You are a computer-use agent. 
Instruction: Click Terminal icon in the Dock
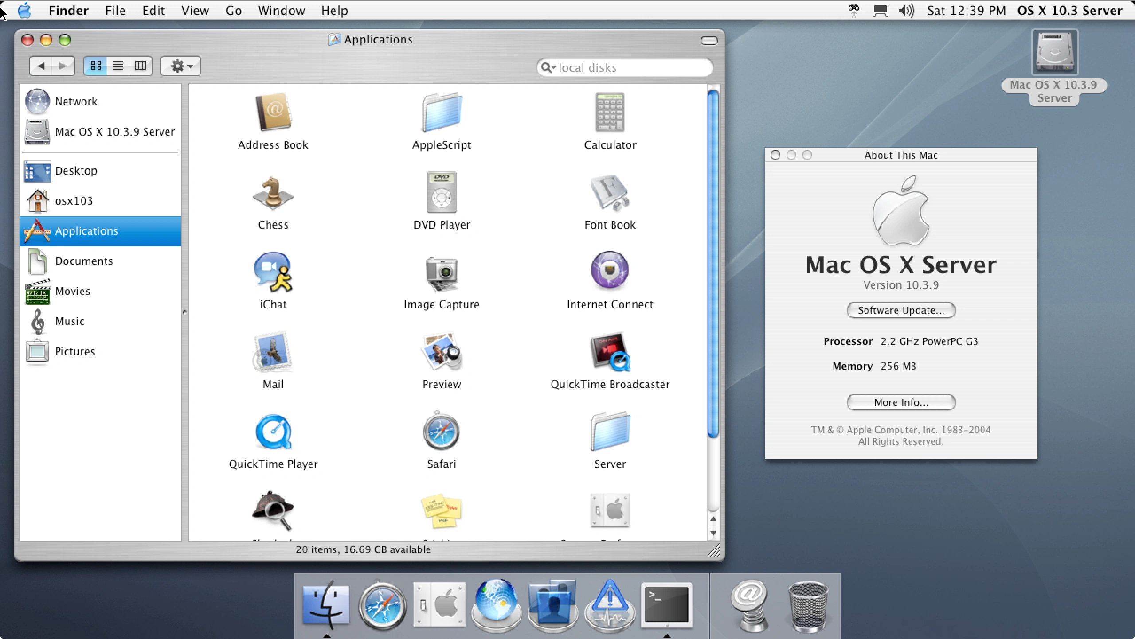666,605
